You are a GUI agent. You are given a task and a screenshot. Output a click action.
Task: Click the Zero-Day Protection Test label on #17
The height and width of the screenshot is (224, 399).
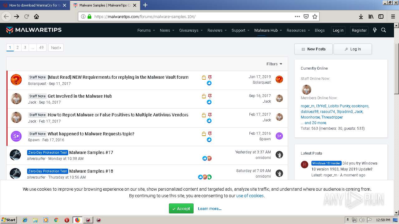point(47,152)
